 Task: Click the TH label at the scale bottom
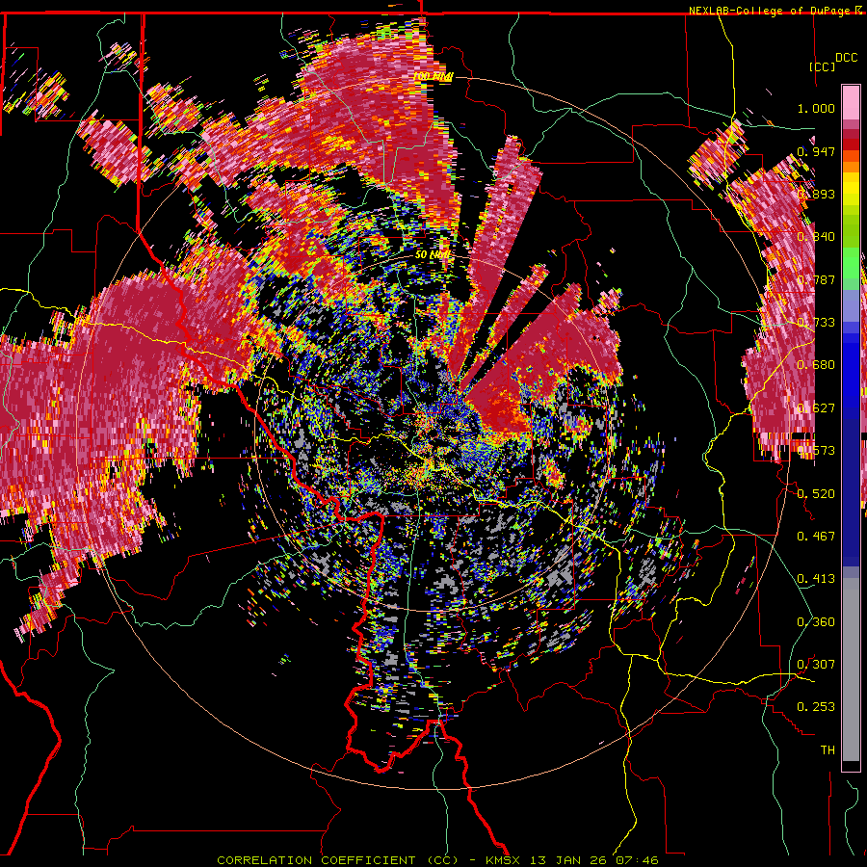click(828, 750)
